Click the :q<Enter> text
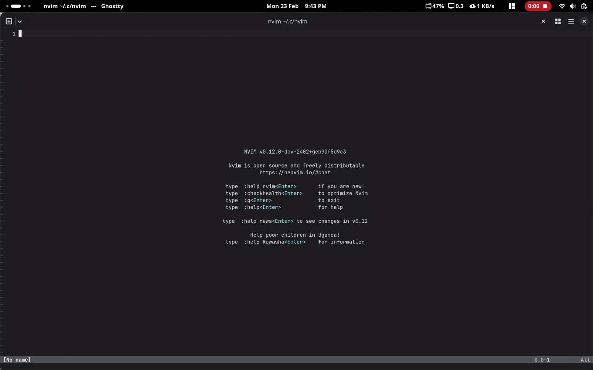The width and height of the screenshot is (593, 370). [x=258, y=201]
